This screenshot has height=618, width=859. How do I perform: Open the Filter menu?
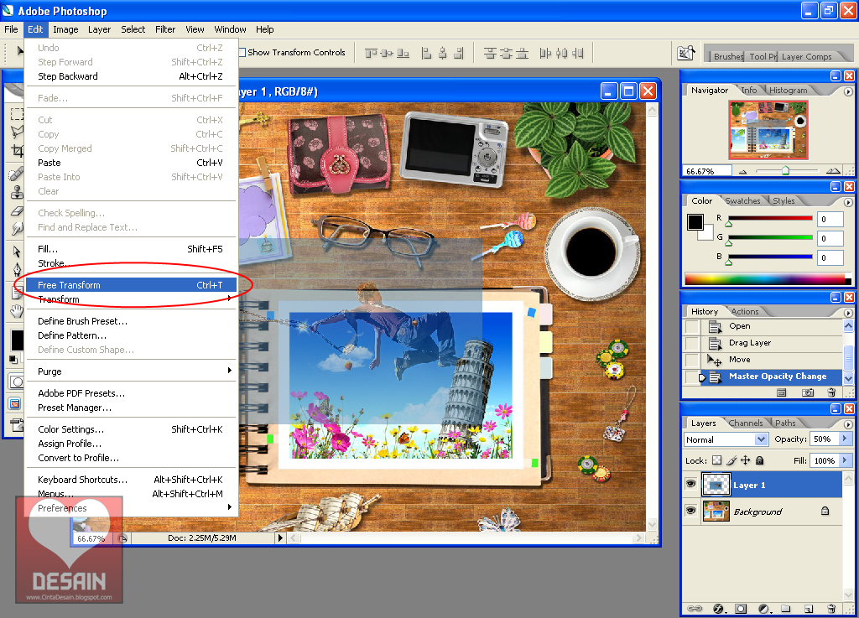point(165,29)
